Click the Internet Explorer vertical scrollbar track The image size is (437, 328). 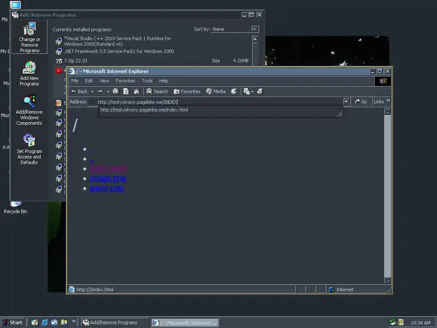click(387, 195)
